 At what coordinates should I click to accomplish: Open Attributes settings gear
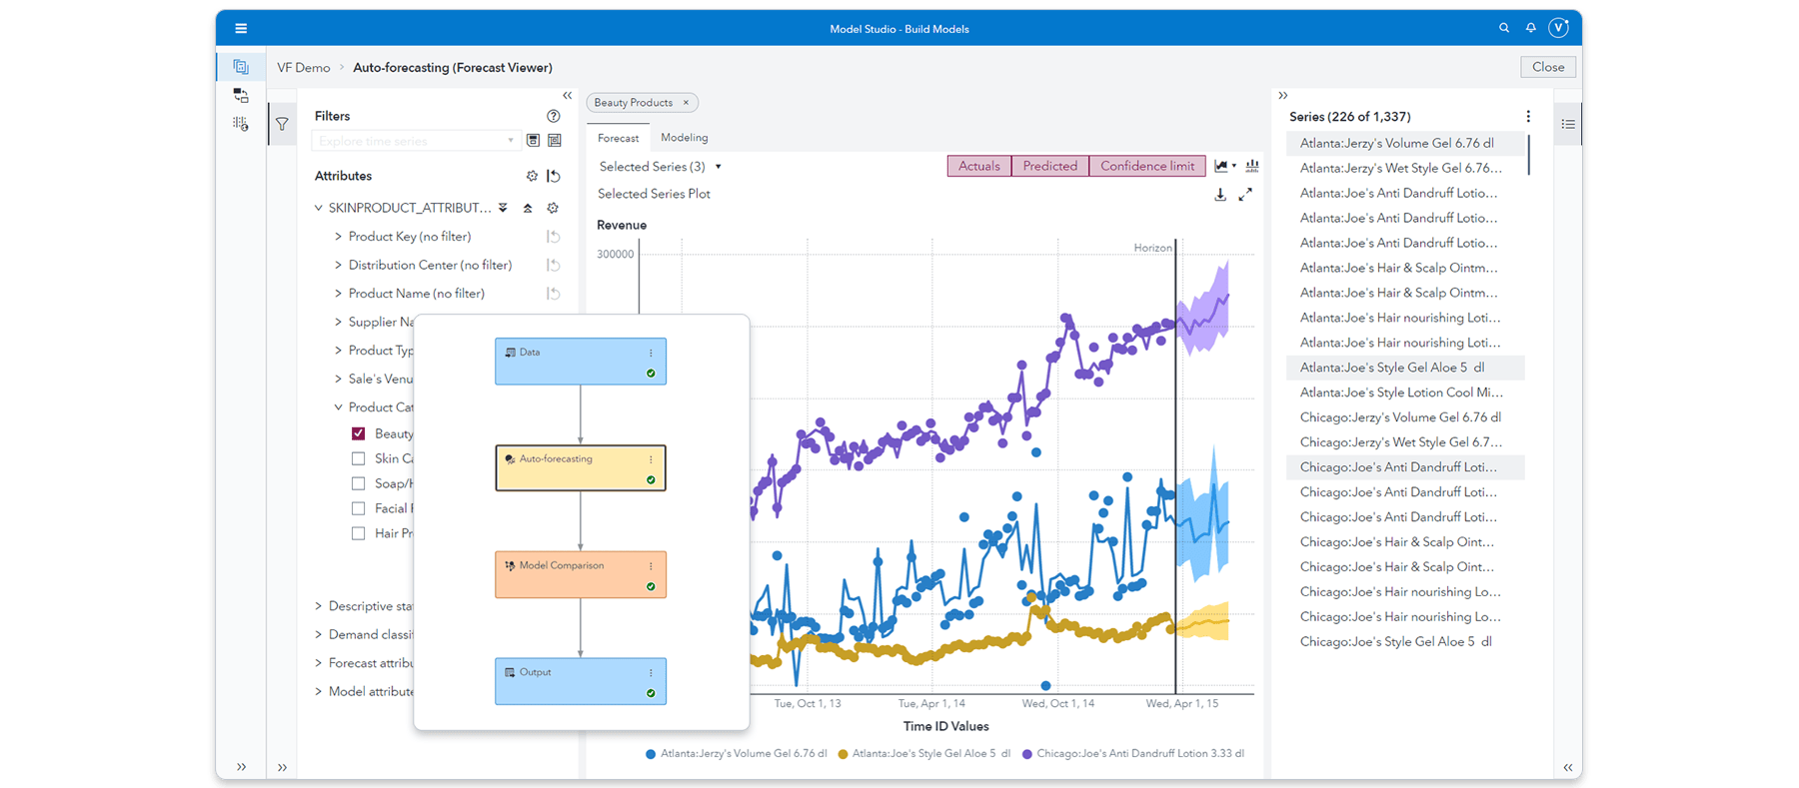point(532,176)
